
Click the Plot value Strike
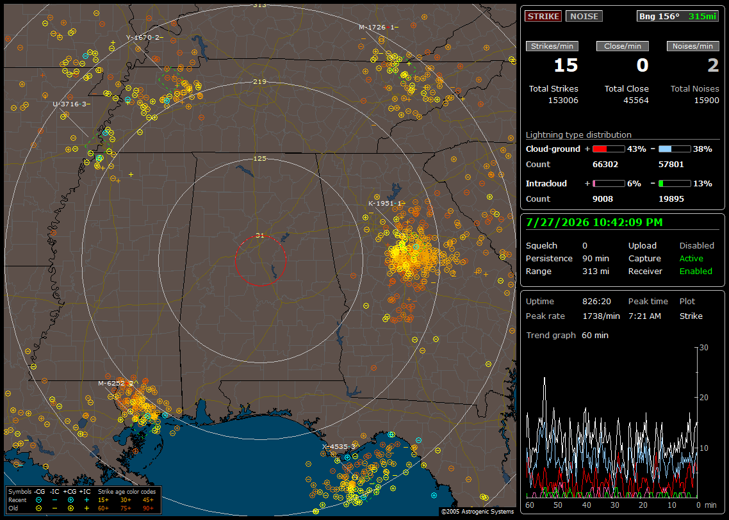pos(691,316)
